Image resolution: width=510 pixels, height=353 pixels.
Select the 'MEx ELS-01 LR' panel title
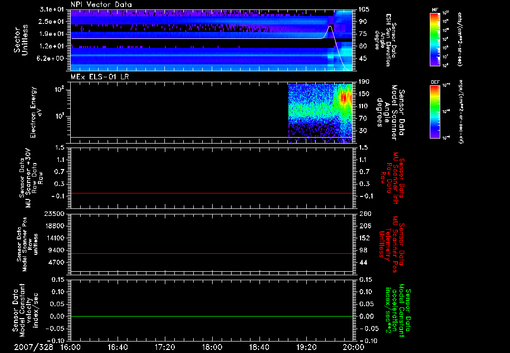click(99, 77)
